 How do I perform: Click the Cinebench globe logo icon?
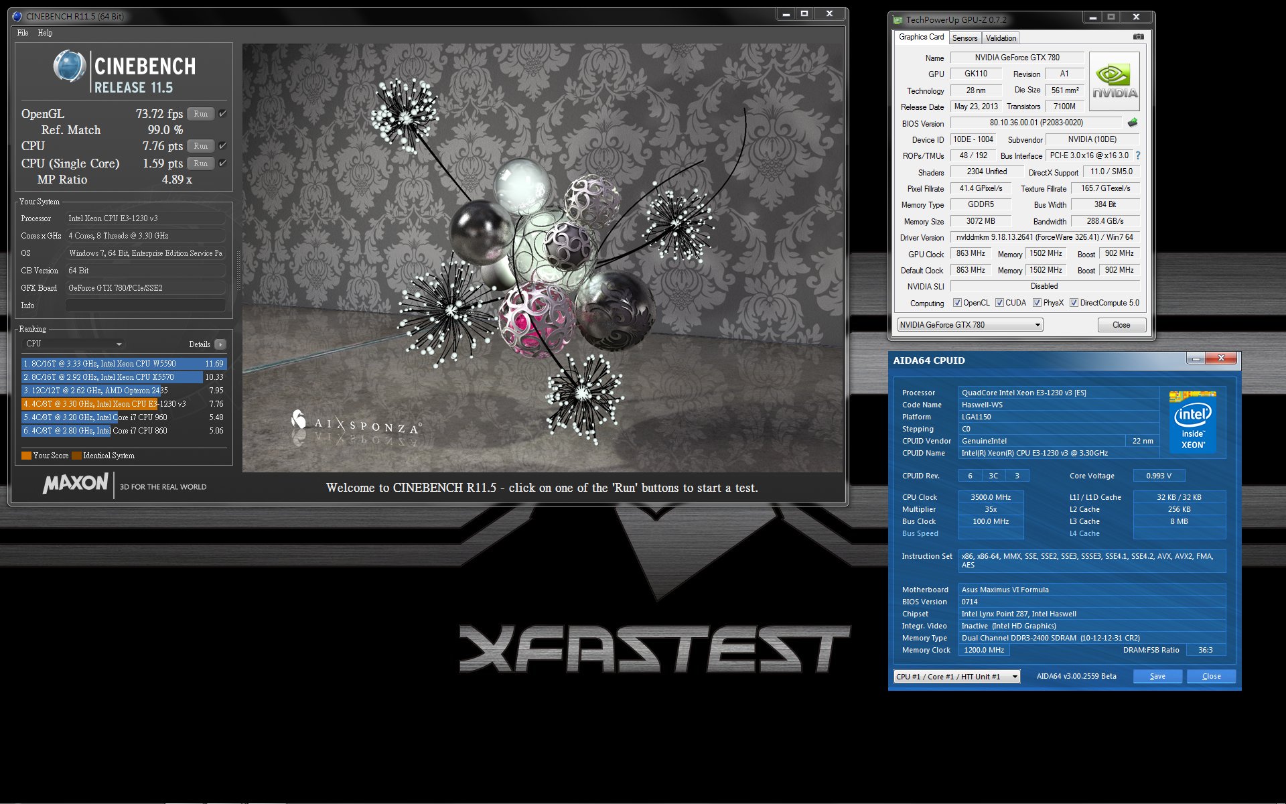click(x=70, y=67)
